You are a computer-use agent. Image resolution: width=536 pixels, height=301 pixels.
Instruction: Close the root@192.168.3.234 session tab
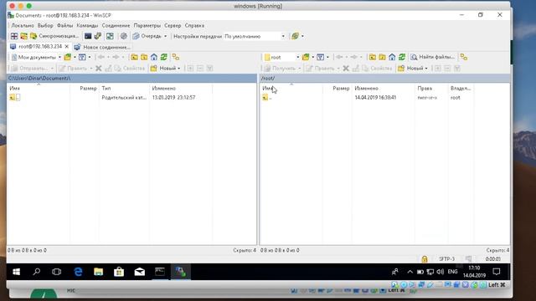click(x=67, y=47)
